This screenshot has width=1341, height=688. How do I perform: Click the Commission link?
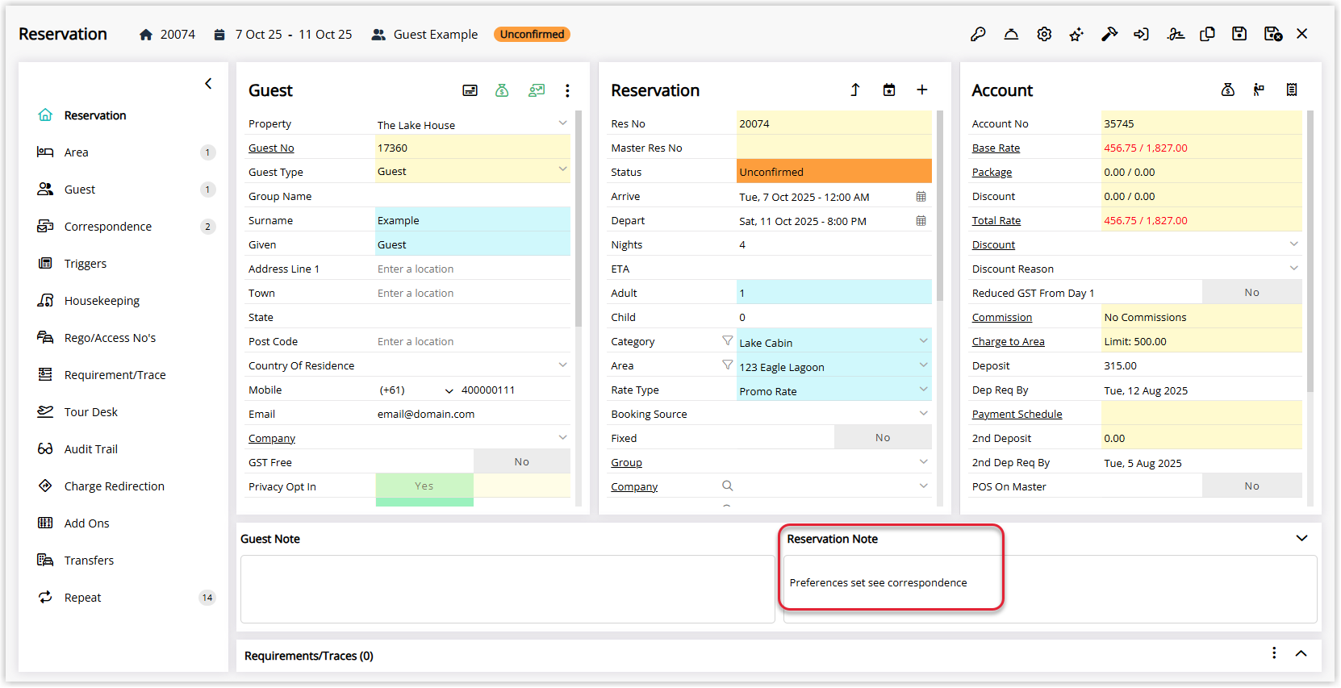click(1002, 317)
